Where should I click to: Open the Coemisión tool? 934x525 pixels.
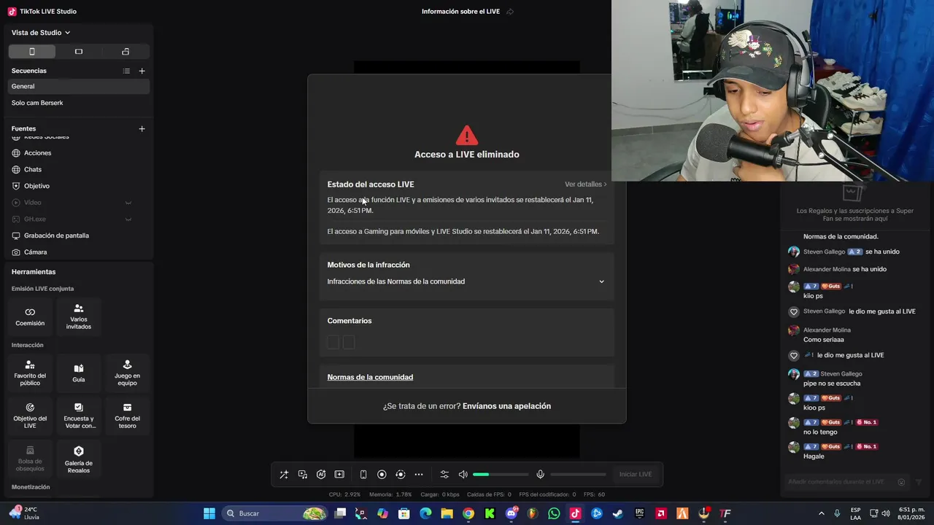(x=30, y=316)
